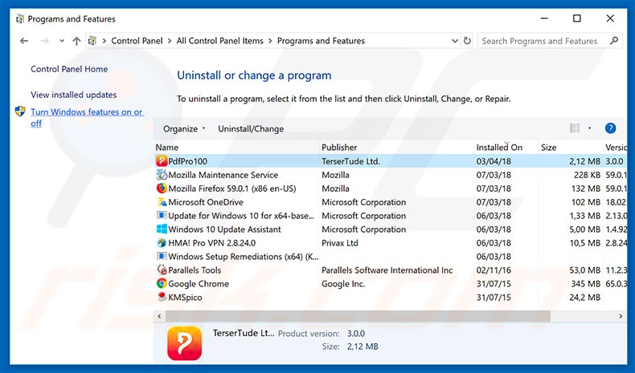
Task: Click the PdfPro100 program icon in list
Action: click(162, 161)
